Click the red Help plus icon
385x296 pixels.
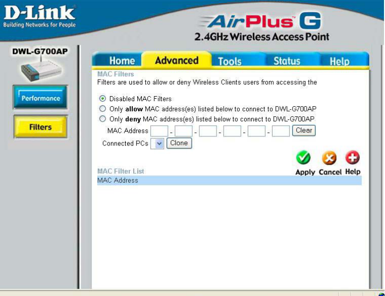pyautogui.click(x=353, y=157)
